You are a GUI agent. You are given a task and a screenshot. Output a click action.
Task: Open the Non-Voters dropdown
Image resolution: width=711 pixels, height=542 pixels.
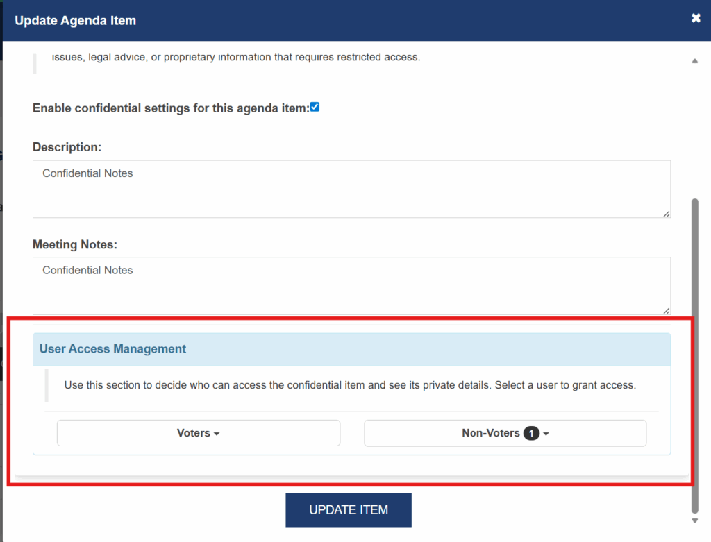point(505,433)
